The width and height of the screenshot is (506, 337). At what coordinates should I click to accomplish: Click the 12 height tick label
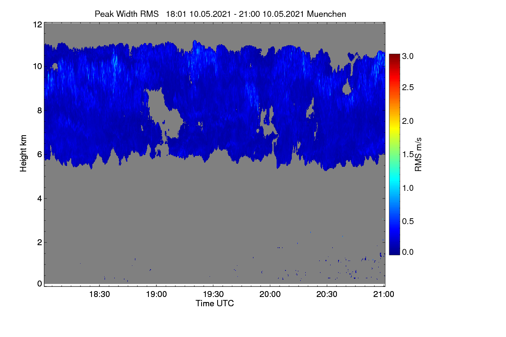pos(37,24)
